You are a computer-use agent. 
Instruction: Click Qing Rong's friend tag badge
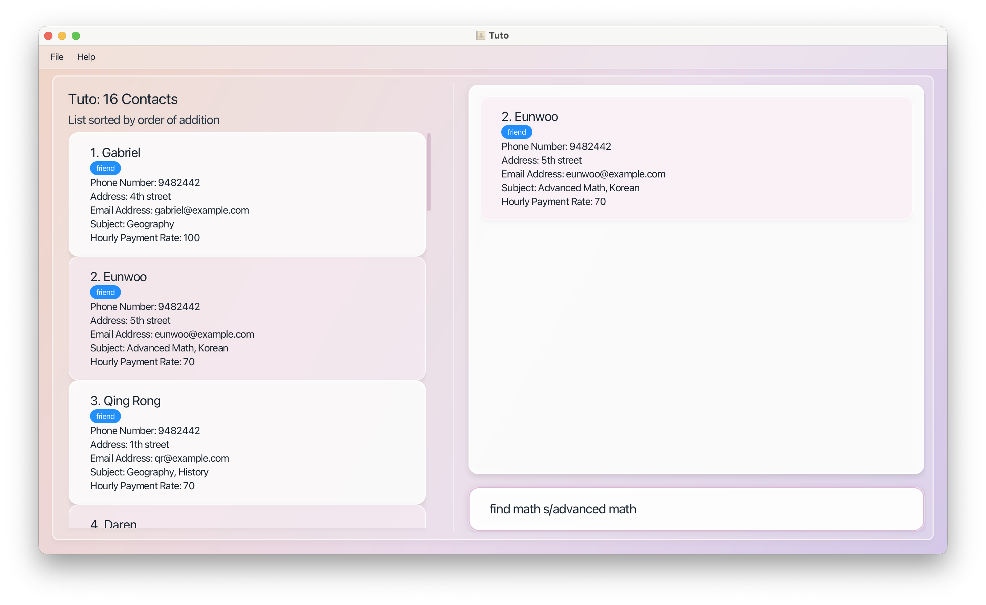pos(105,417)
